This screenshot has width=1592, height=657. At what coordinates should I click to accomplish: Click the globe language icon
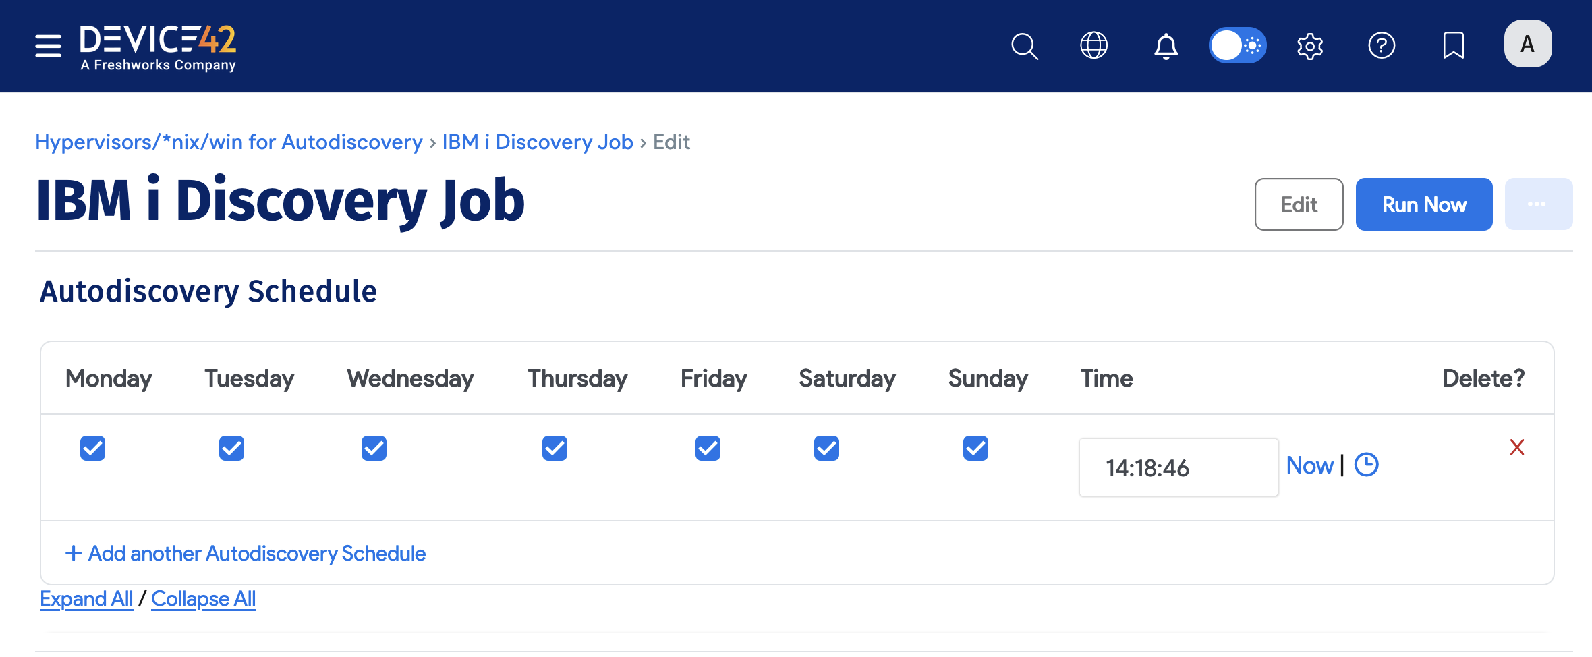[1093, 45]
